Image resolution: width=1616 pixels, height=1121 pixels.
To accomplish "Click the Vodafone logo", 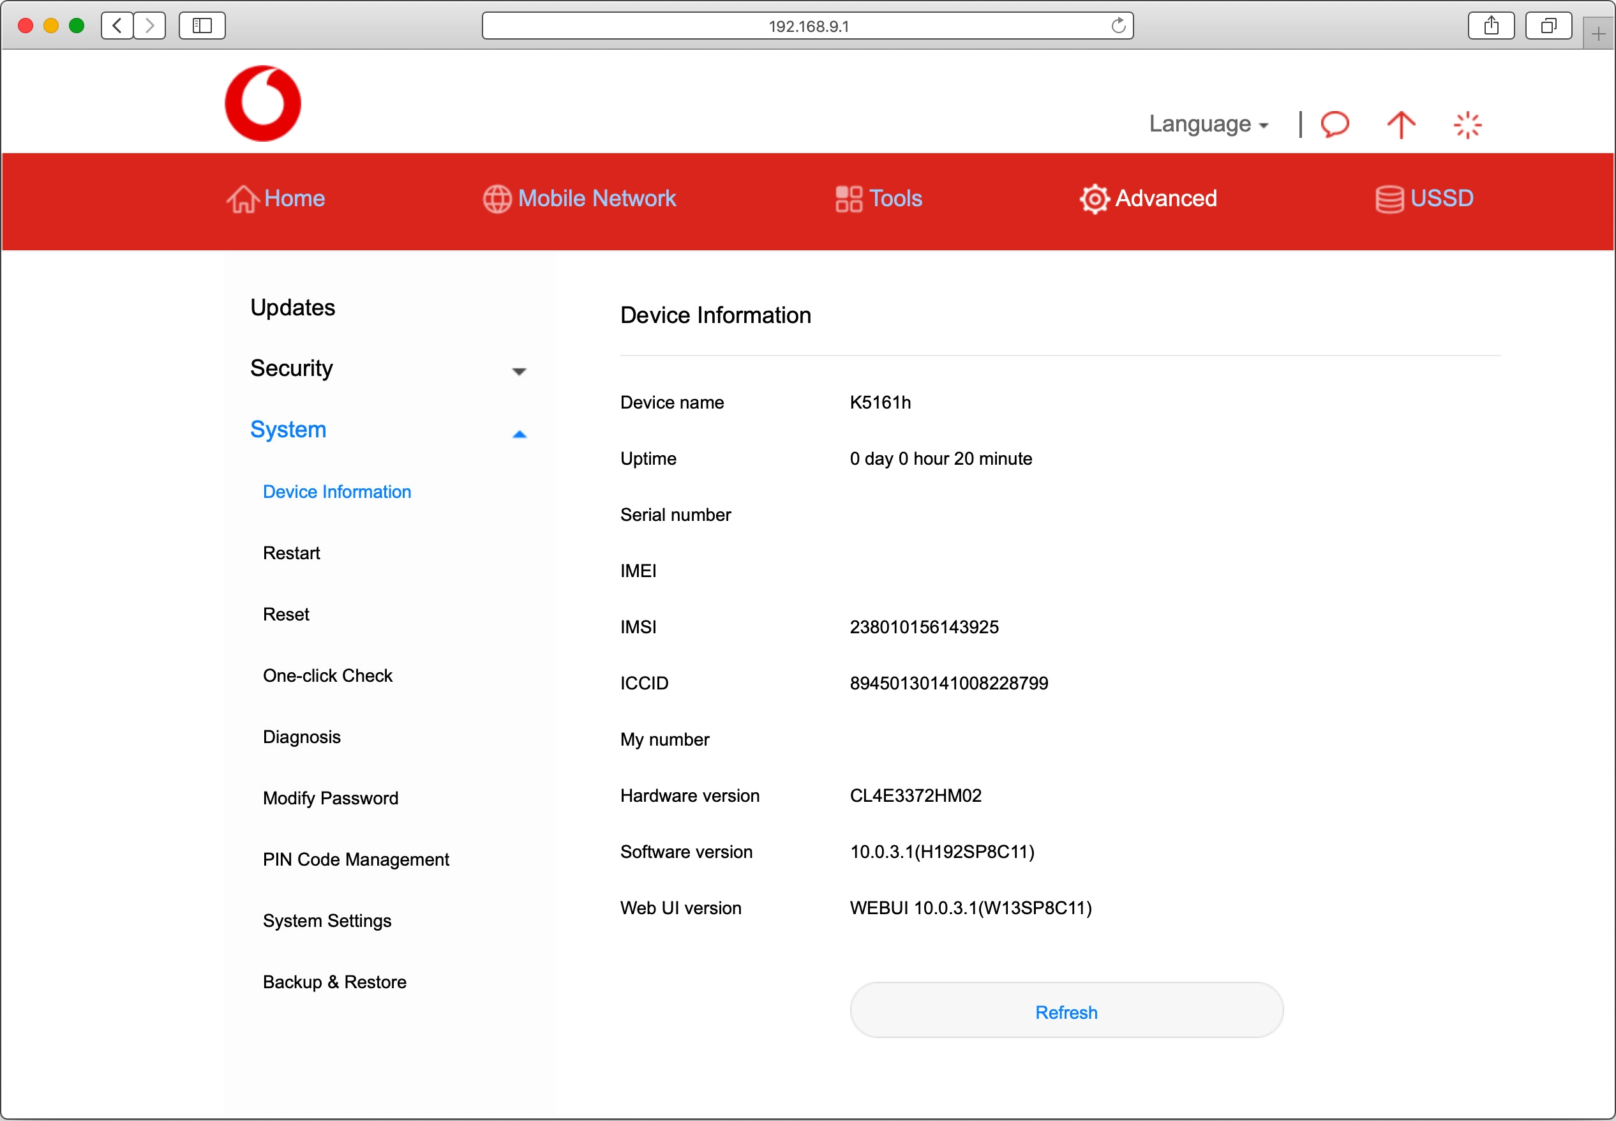I will tap(262, 104).
